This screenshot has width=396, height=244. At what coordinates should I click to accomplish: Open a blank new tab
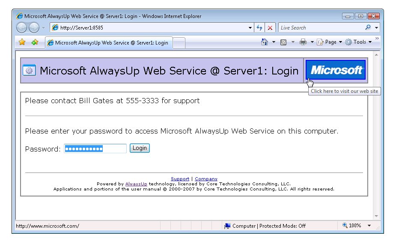pos(179,43)
